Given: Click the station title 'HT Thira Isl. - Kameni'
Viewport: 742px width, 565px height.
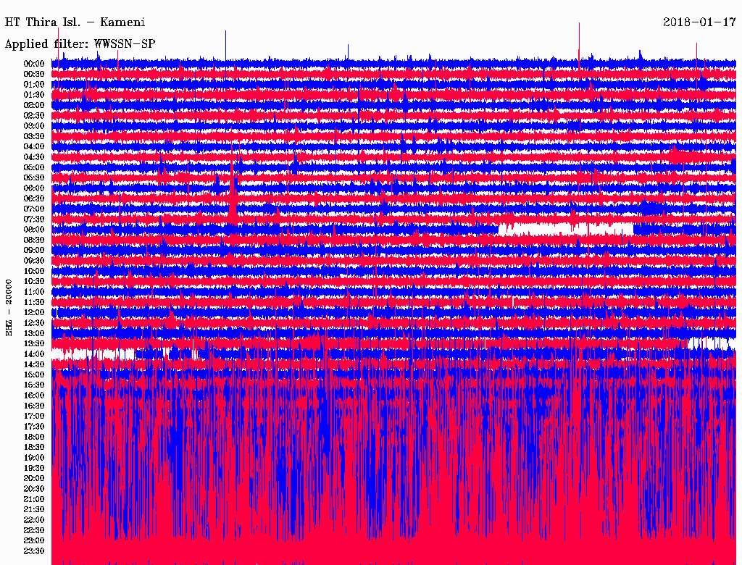Looking at the screenshot, I should pos(75,22).
